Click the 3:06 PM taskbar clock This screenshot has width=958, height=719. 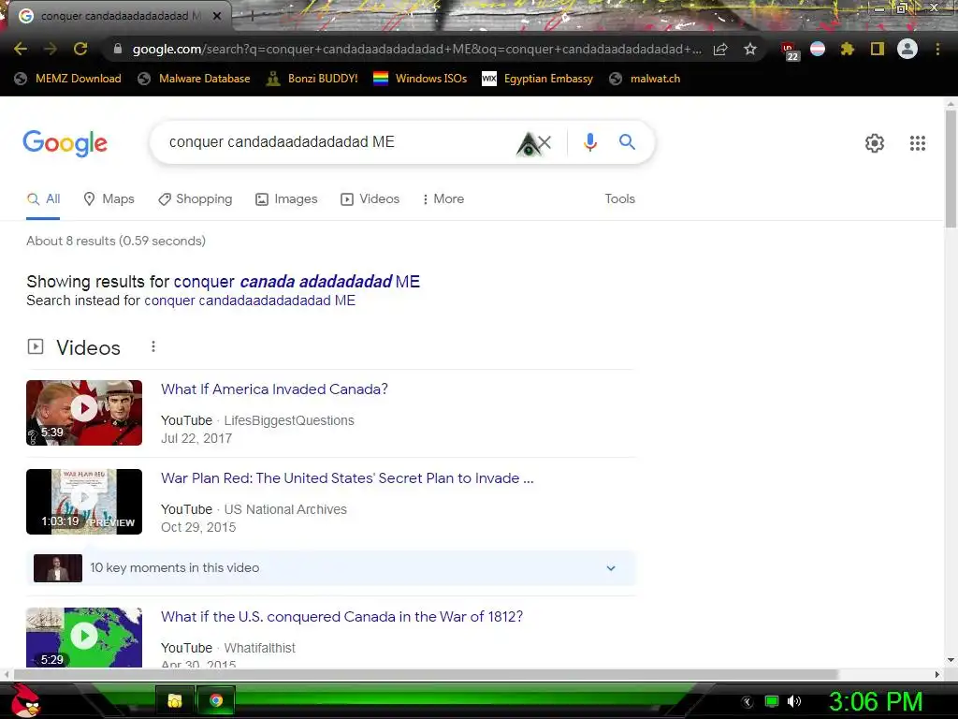point(876,701)
